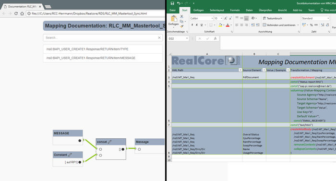The height and width of the screenshot is (181, 336).
Task: Click Verbinden und zentrieren button
Action: pos(279,25)
